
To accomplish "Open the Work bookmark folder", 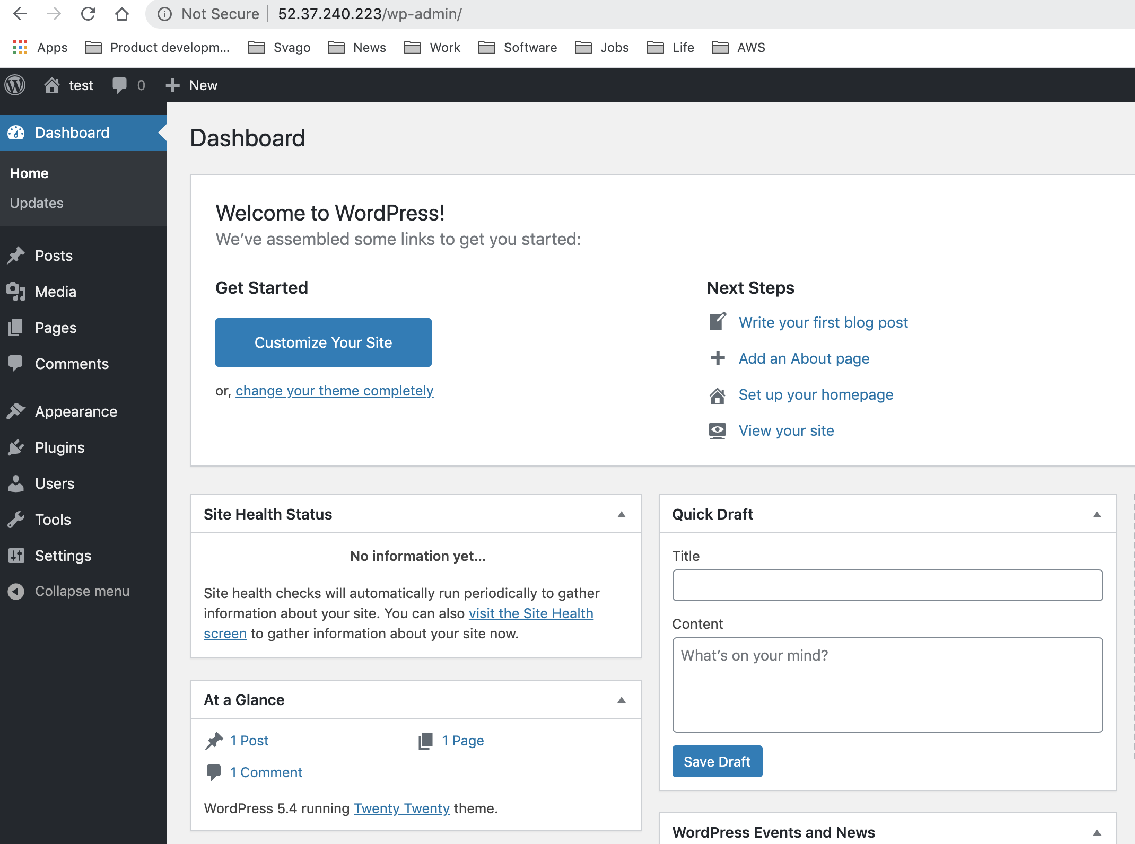I will [432, 47].
